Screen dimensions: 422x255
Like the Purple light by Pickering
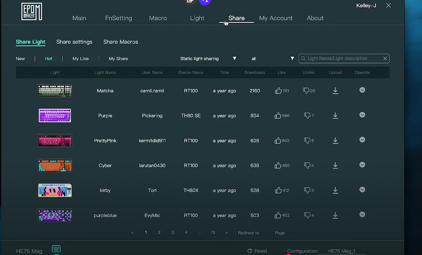(278, 116)
